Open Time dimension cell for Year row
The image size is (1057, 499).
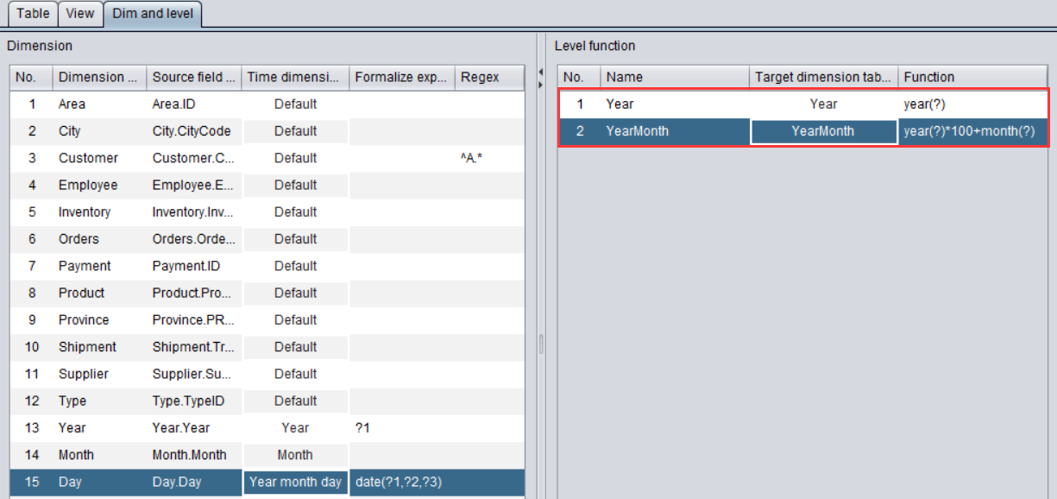295,427
